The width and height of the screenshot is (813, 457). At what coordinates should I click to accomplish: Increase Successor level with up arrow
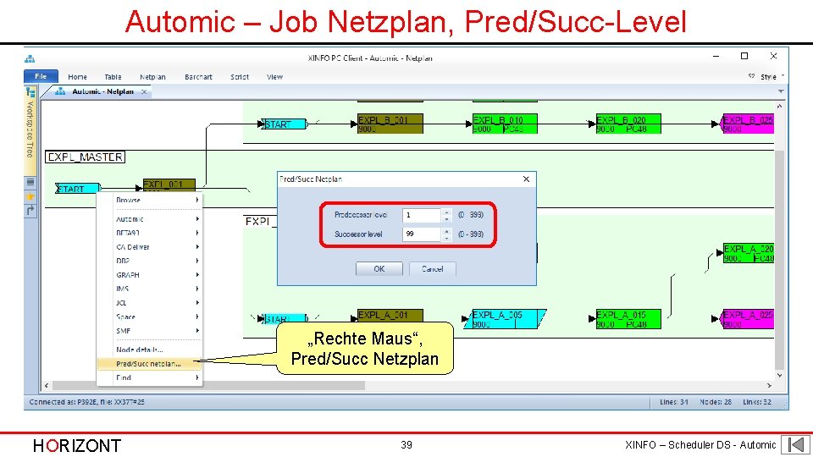click(447, 230)
